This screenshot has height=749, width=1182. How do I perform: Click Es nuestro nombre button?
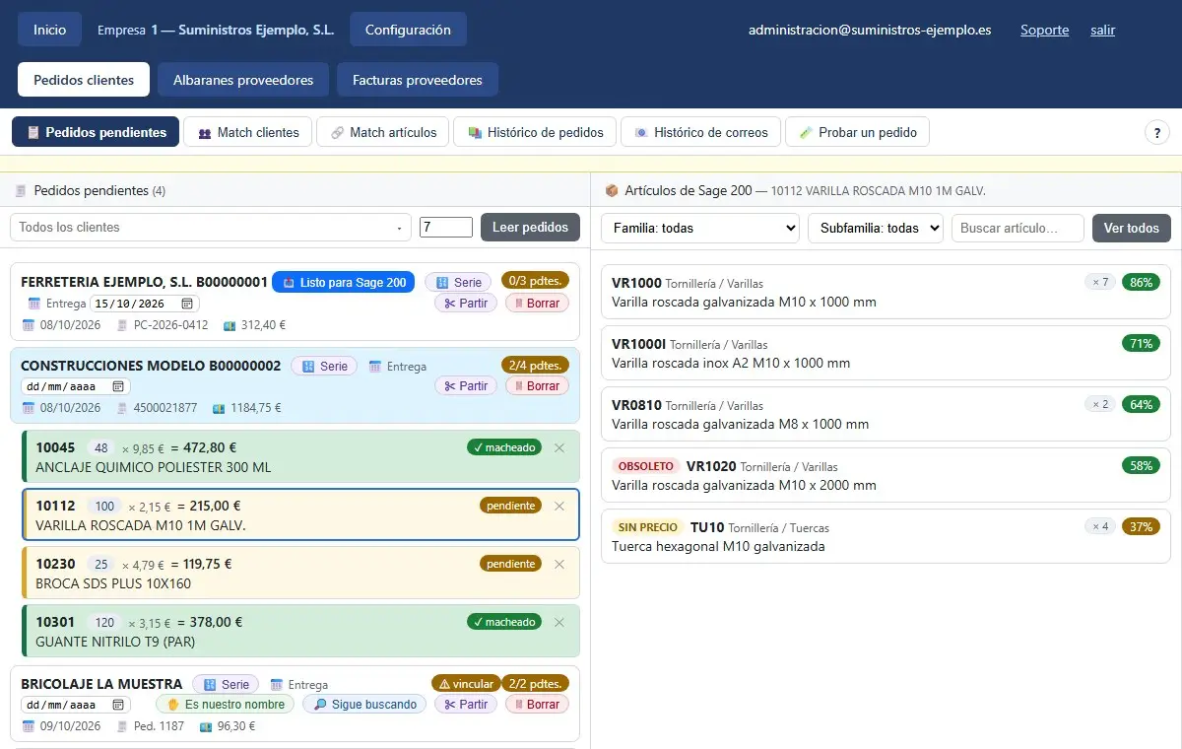[x=225, y=704]
